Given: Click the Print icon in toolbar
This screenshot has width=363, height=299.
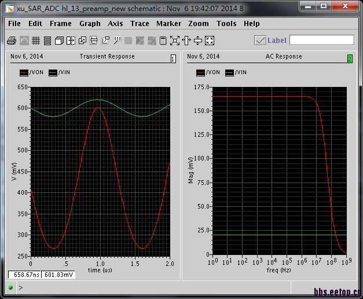Looking at the screenshot, I should 12,41.
